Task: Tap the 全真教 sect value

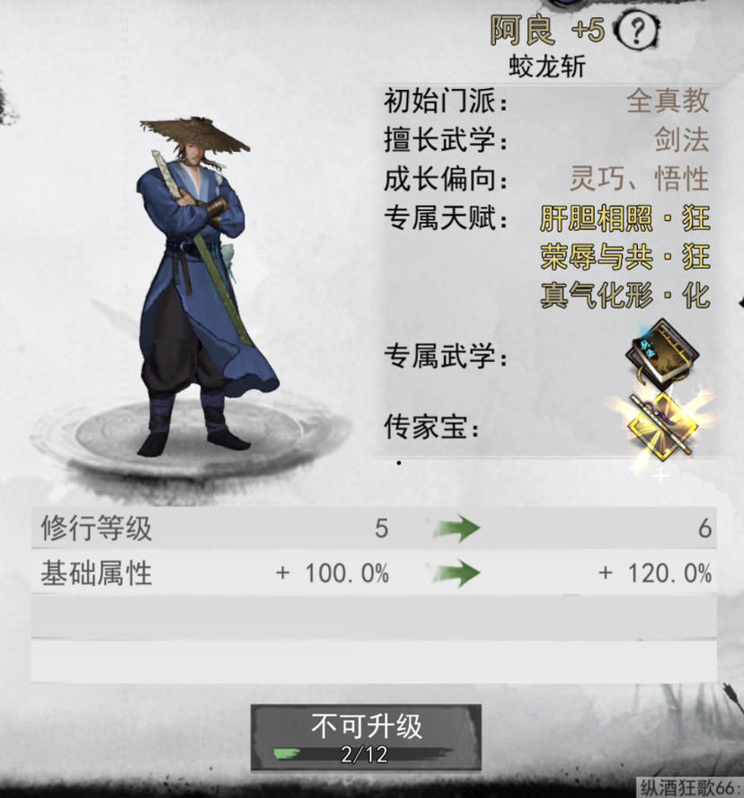Action: 668,101
